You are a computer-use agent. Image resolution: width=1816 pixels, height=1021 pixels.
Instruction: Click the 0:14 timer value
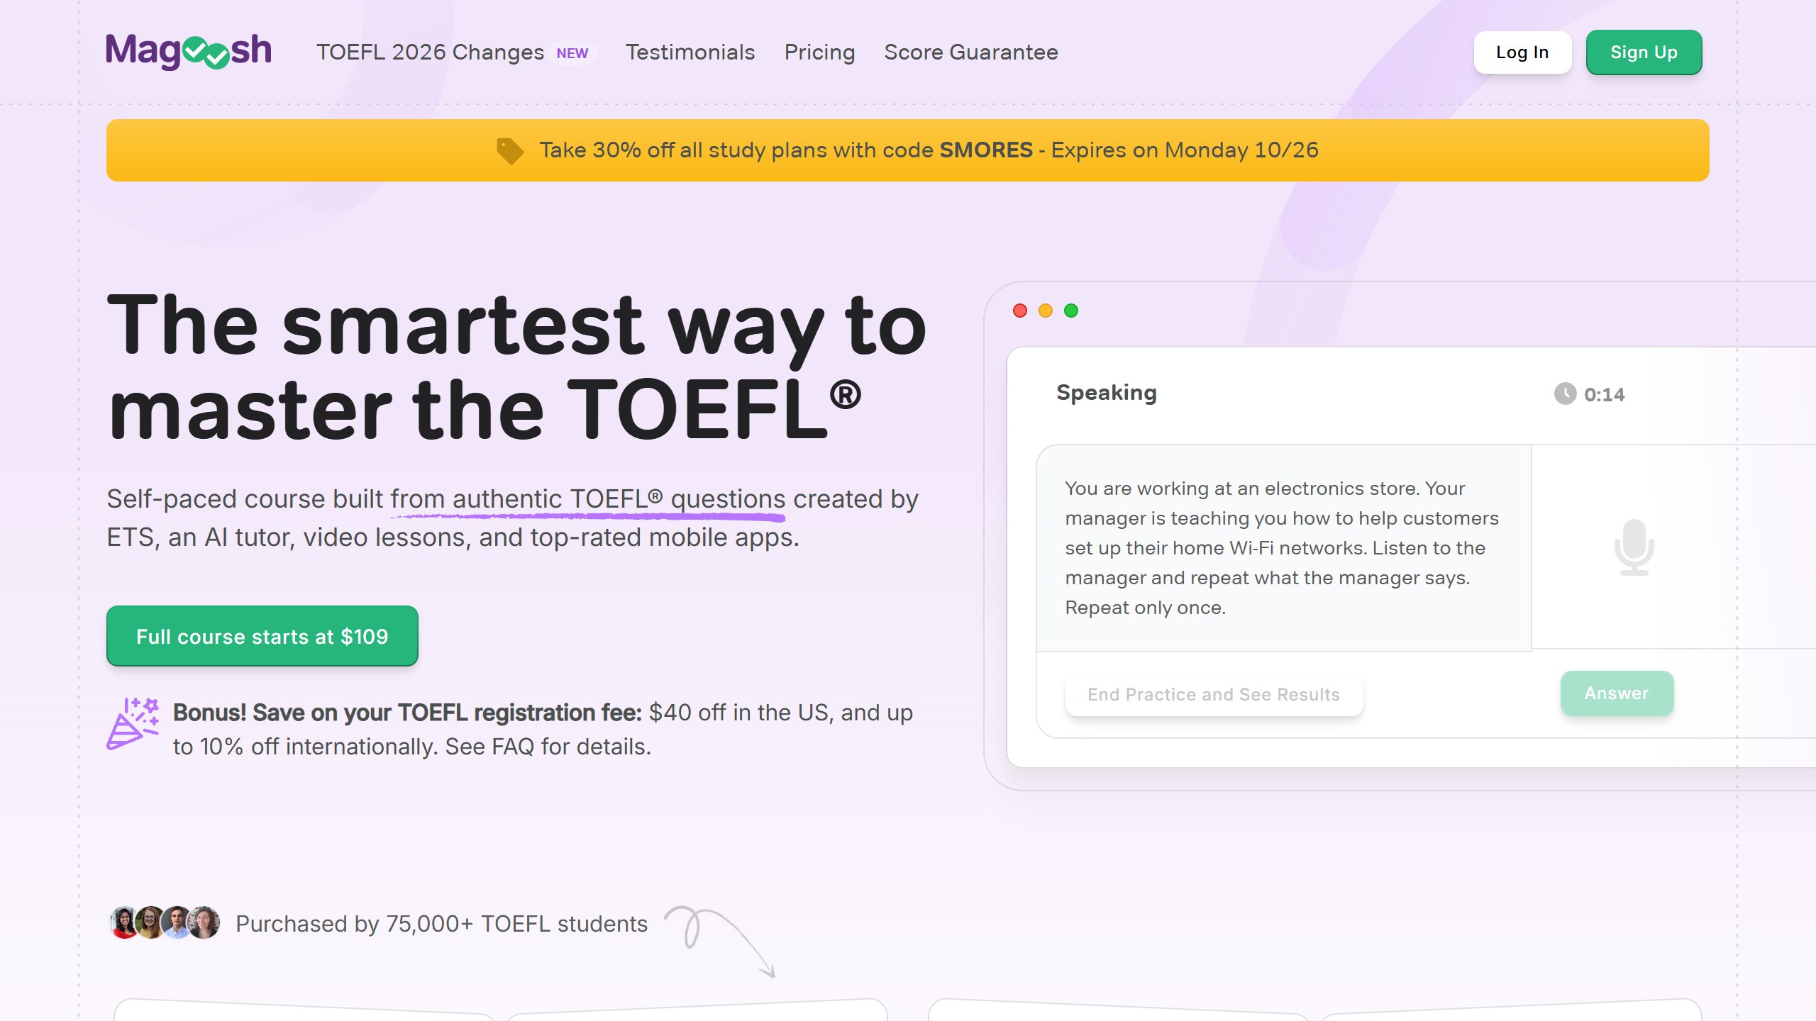click(x=1605, y=394)
